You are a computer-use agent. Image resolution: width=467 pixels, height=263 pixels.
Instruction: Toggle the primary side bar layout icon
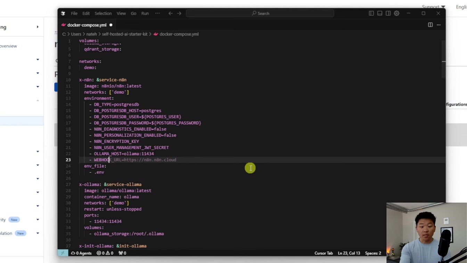coord(371,13)
